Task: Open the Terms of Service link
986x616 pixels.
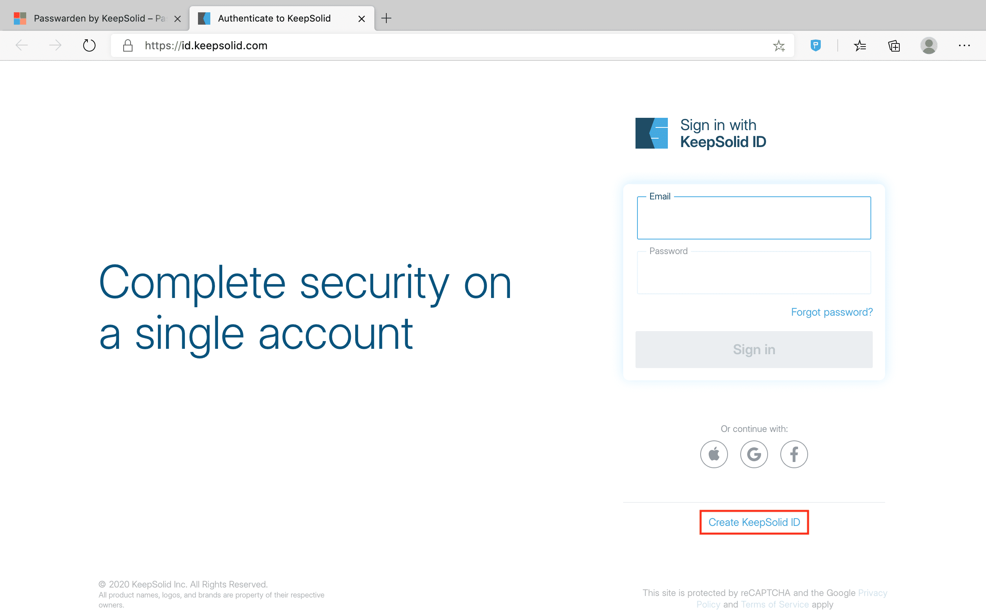Action: (x=775, y=604)
